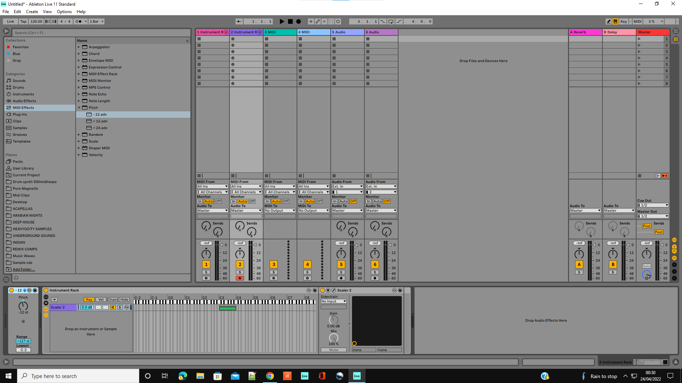Image resolution: width=682 pixels, height=383 pixels.
Task: Switch to Arrangement View icon
Action: point(676,31)
